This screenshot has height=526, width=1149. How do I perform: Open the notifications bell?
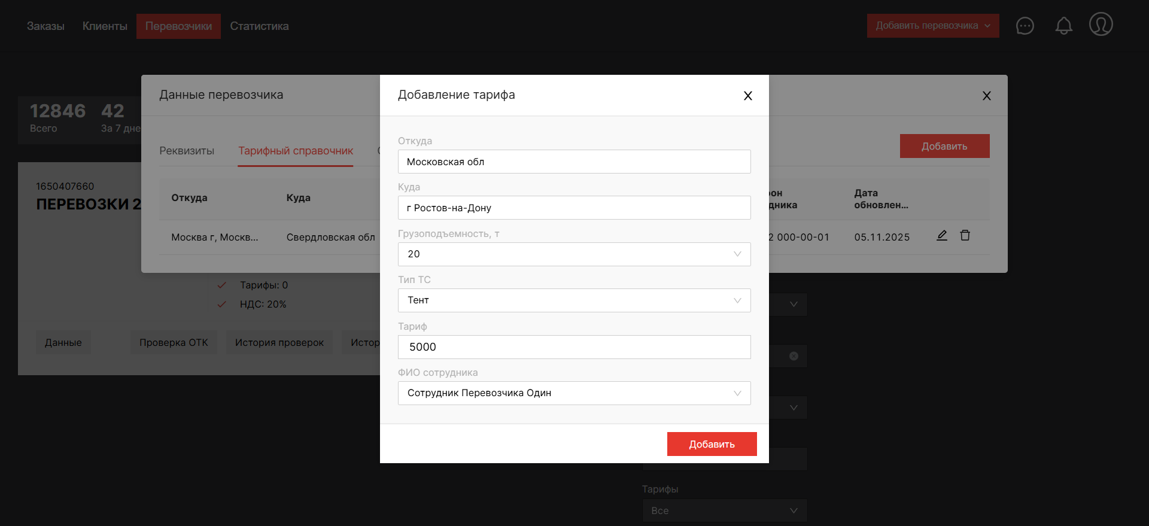tap(1063, 26)
